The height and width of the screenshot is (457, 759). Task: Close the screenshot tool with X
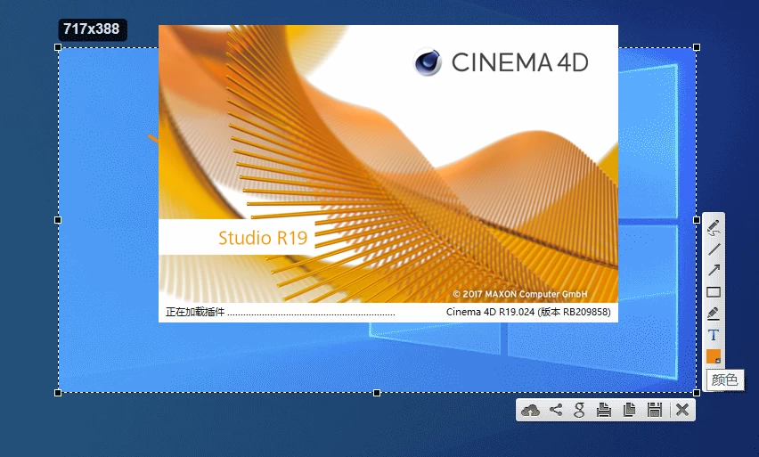click(x=681, y=410)
